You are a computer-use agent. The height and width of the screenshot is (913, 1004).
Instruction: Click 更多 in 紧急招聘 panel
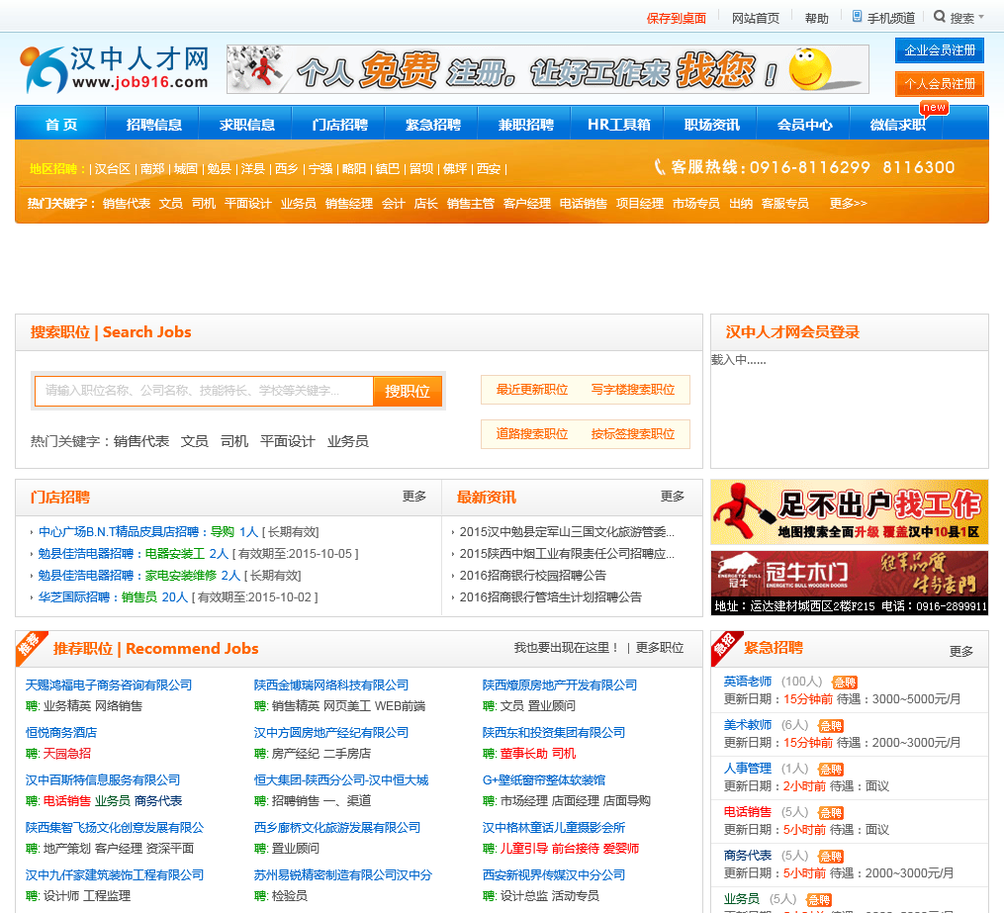961,651
